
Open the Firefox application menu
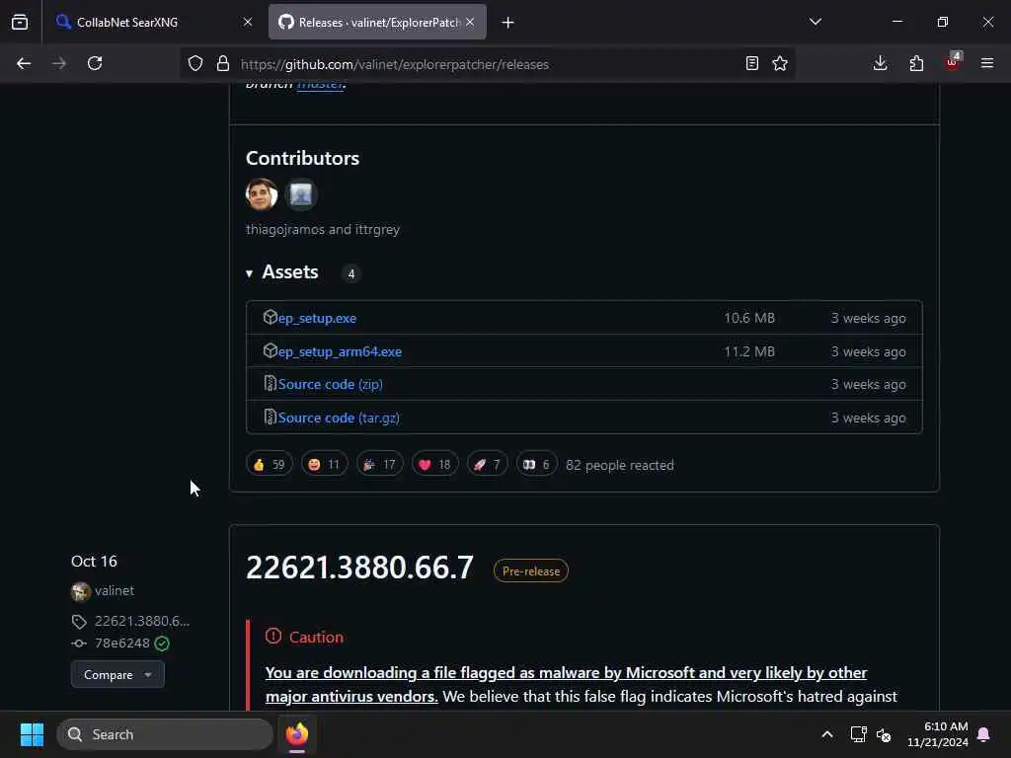pos(987,64)
